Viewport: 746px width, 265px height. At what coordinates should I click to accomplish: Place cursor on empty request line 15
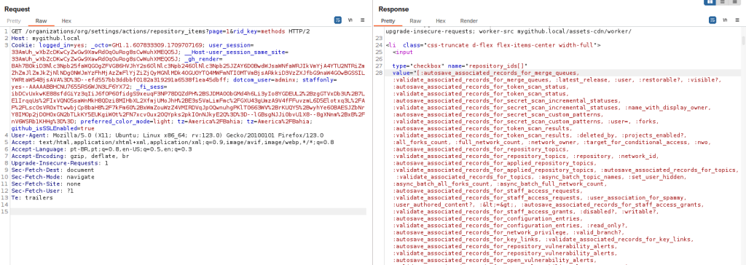point(189,211)
